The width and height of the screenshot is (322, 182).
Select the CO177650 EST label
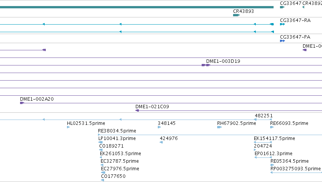(113, 176)
